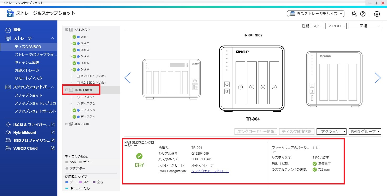The width and height of the screenshot is (387, 196).
Task: Open スナップショットレプリカ sidebar item
Action: [x=35, y=103]
